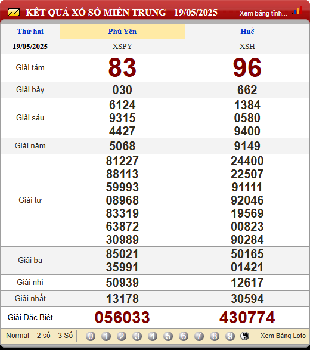310x350 pixels.
Task: Click Giải sáu number 4427
Action: 122,131
